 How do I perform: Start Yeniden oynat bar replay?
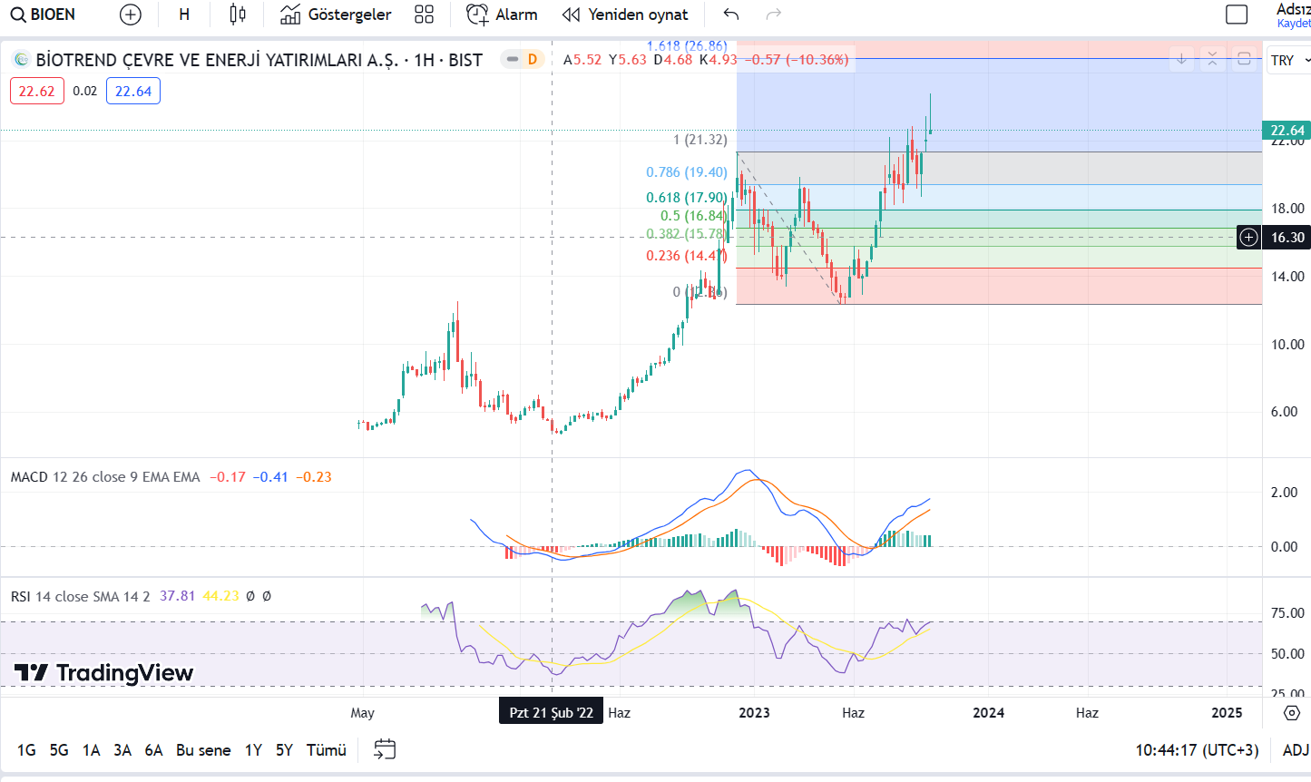click(625, 15)
